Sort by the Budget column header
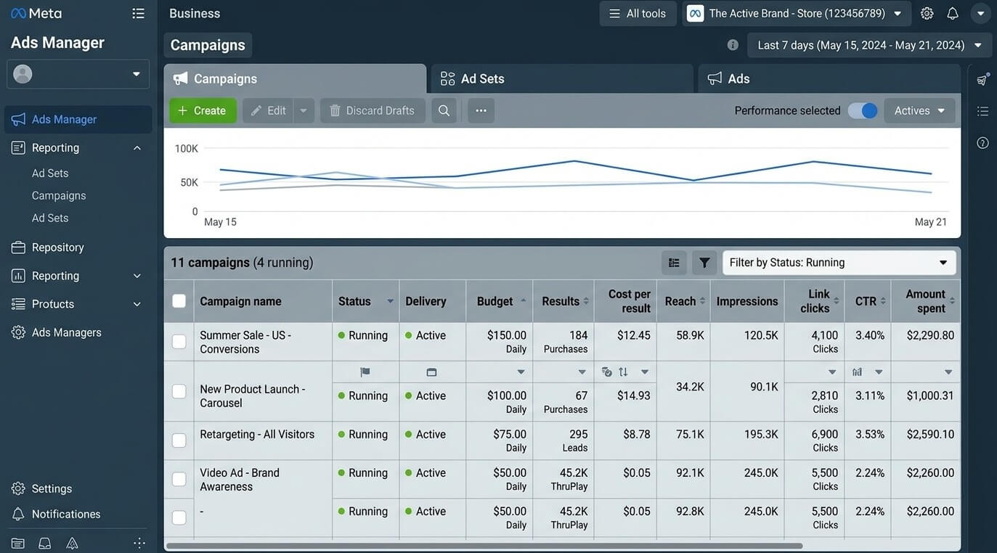This screenshot has height=553, width=997. coord(499,301)
